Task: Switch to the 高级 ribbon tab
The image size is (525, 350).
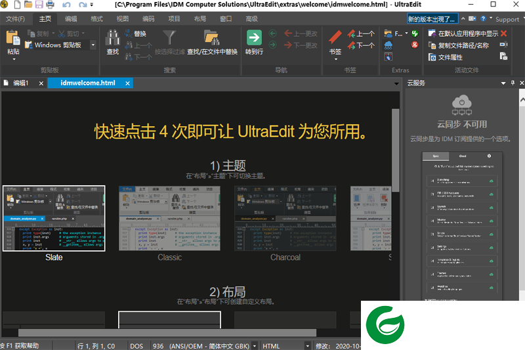Action: (251, 19)
